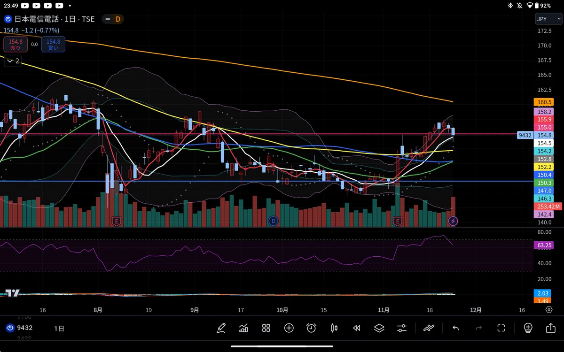Create an alert with alarm clock icon

(x=311, y=328)
